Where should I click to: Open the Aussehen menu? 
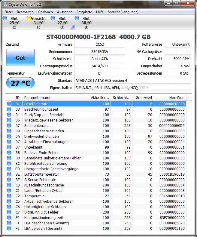[x=65, y=12]
